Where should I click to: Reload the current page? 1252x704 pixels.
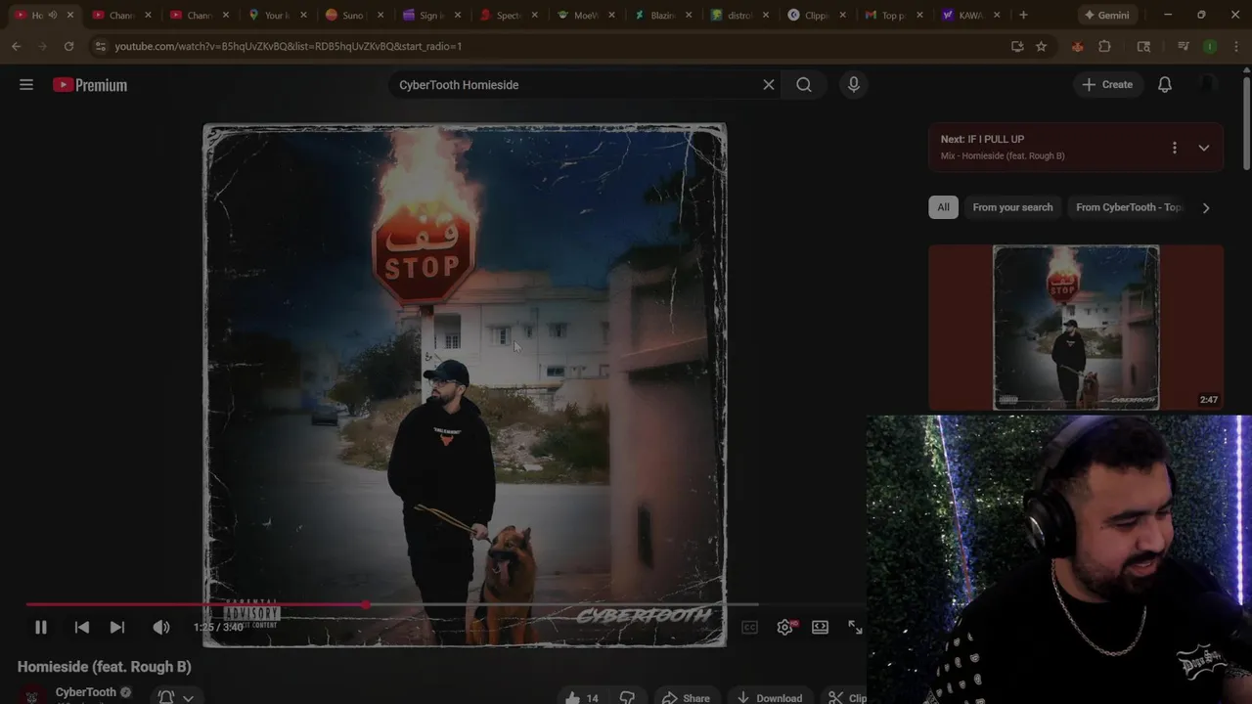(68, 46)
